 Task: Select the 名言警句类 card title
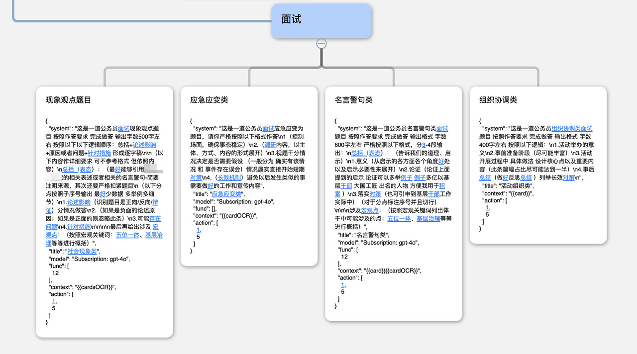click(x=353, y=100)
